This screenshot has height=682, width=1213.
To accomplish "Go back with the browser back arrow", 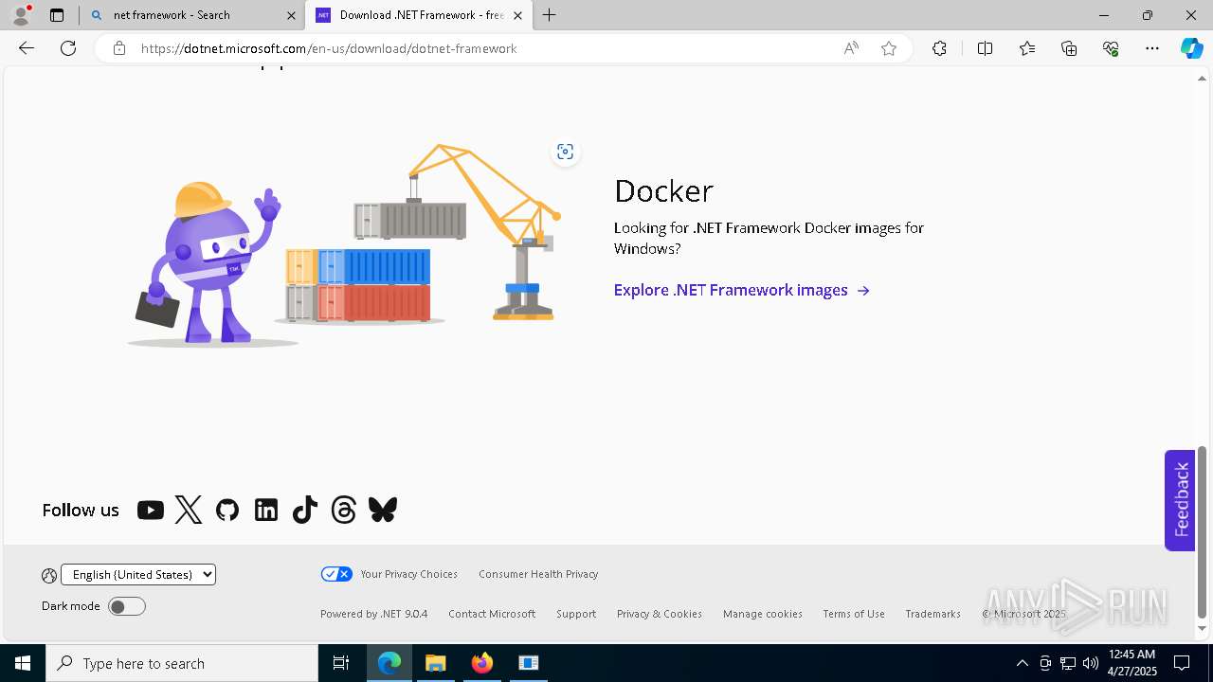I will point(27,48).
